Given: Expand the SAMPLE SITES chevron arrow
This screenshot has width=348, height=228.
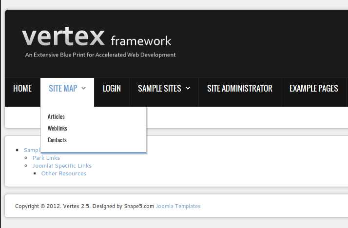Looking at the screenshot, I should pos(188,88).
